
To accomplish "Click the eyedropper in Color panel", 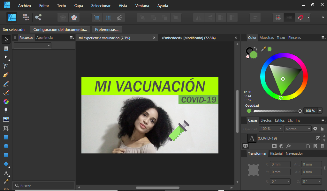I will point(263,49).
